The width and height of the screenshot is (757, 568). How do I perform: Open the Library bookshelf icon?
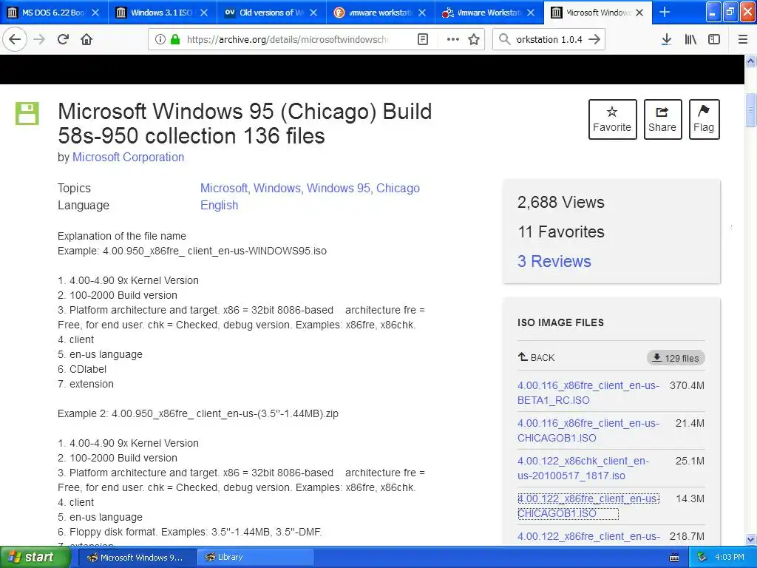(x=690, y=40)
